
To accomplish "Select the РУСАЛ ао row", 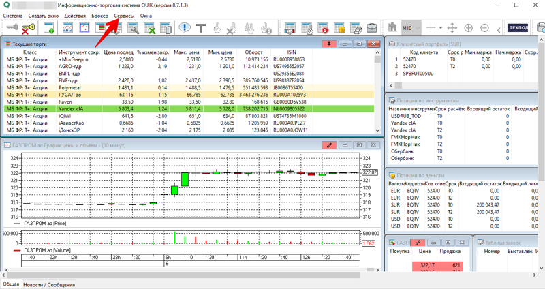I will [x=189, y=95].
